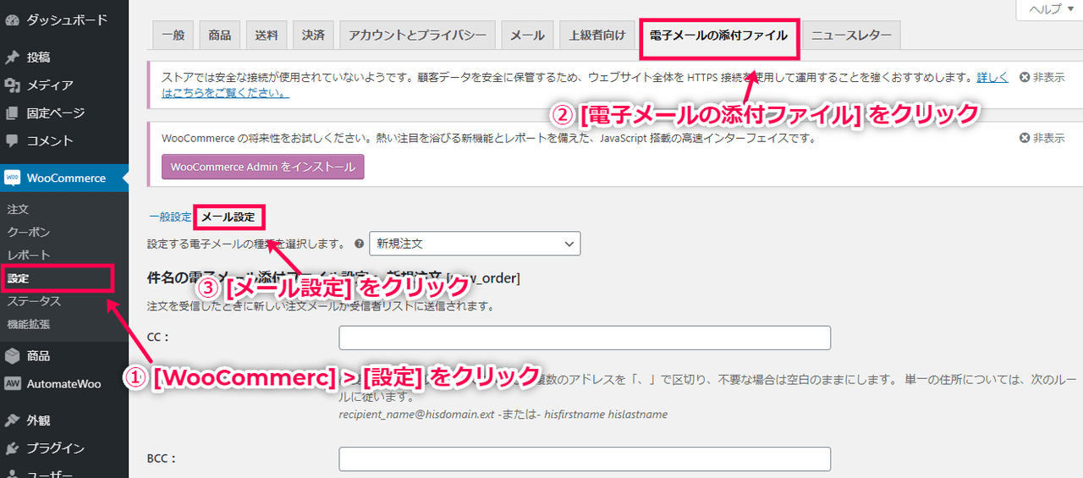Click the 投稿 pin icon
Screen dimensions: 1083x478
pos(12,58)
